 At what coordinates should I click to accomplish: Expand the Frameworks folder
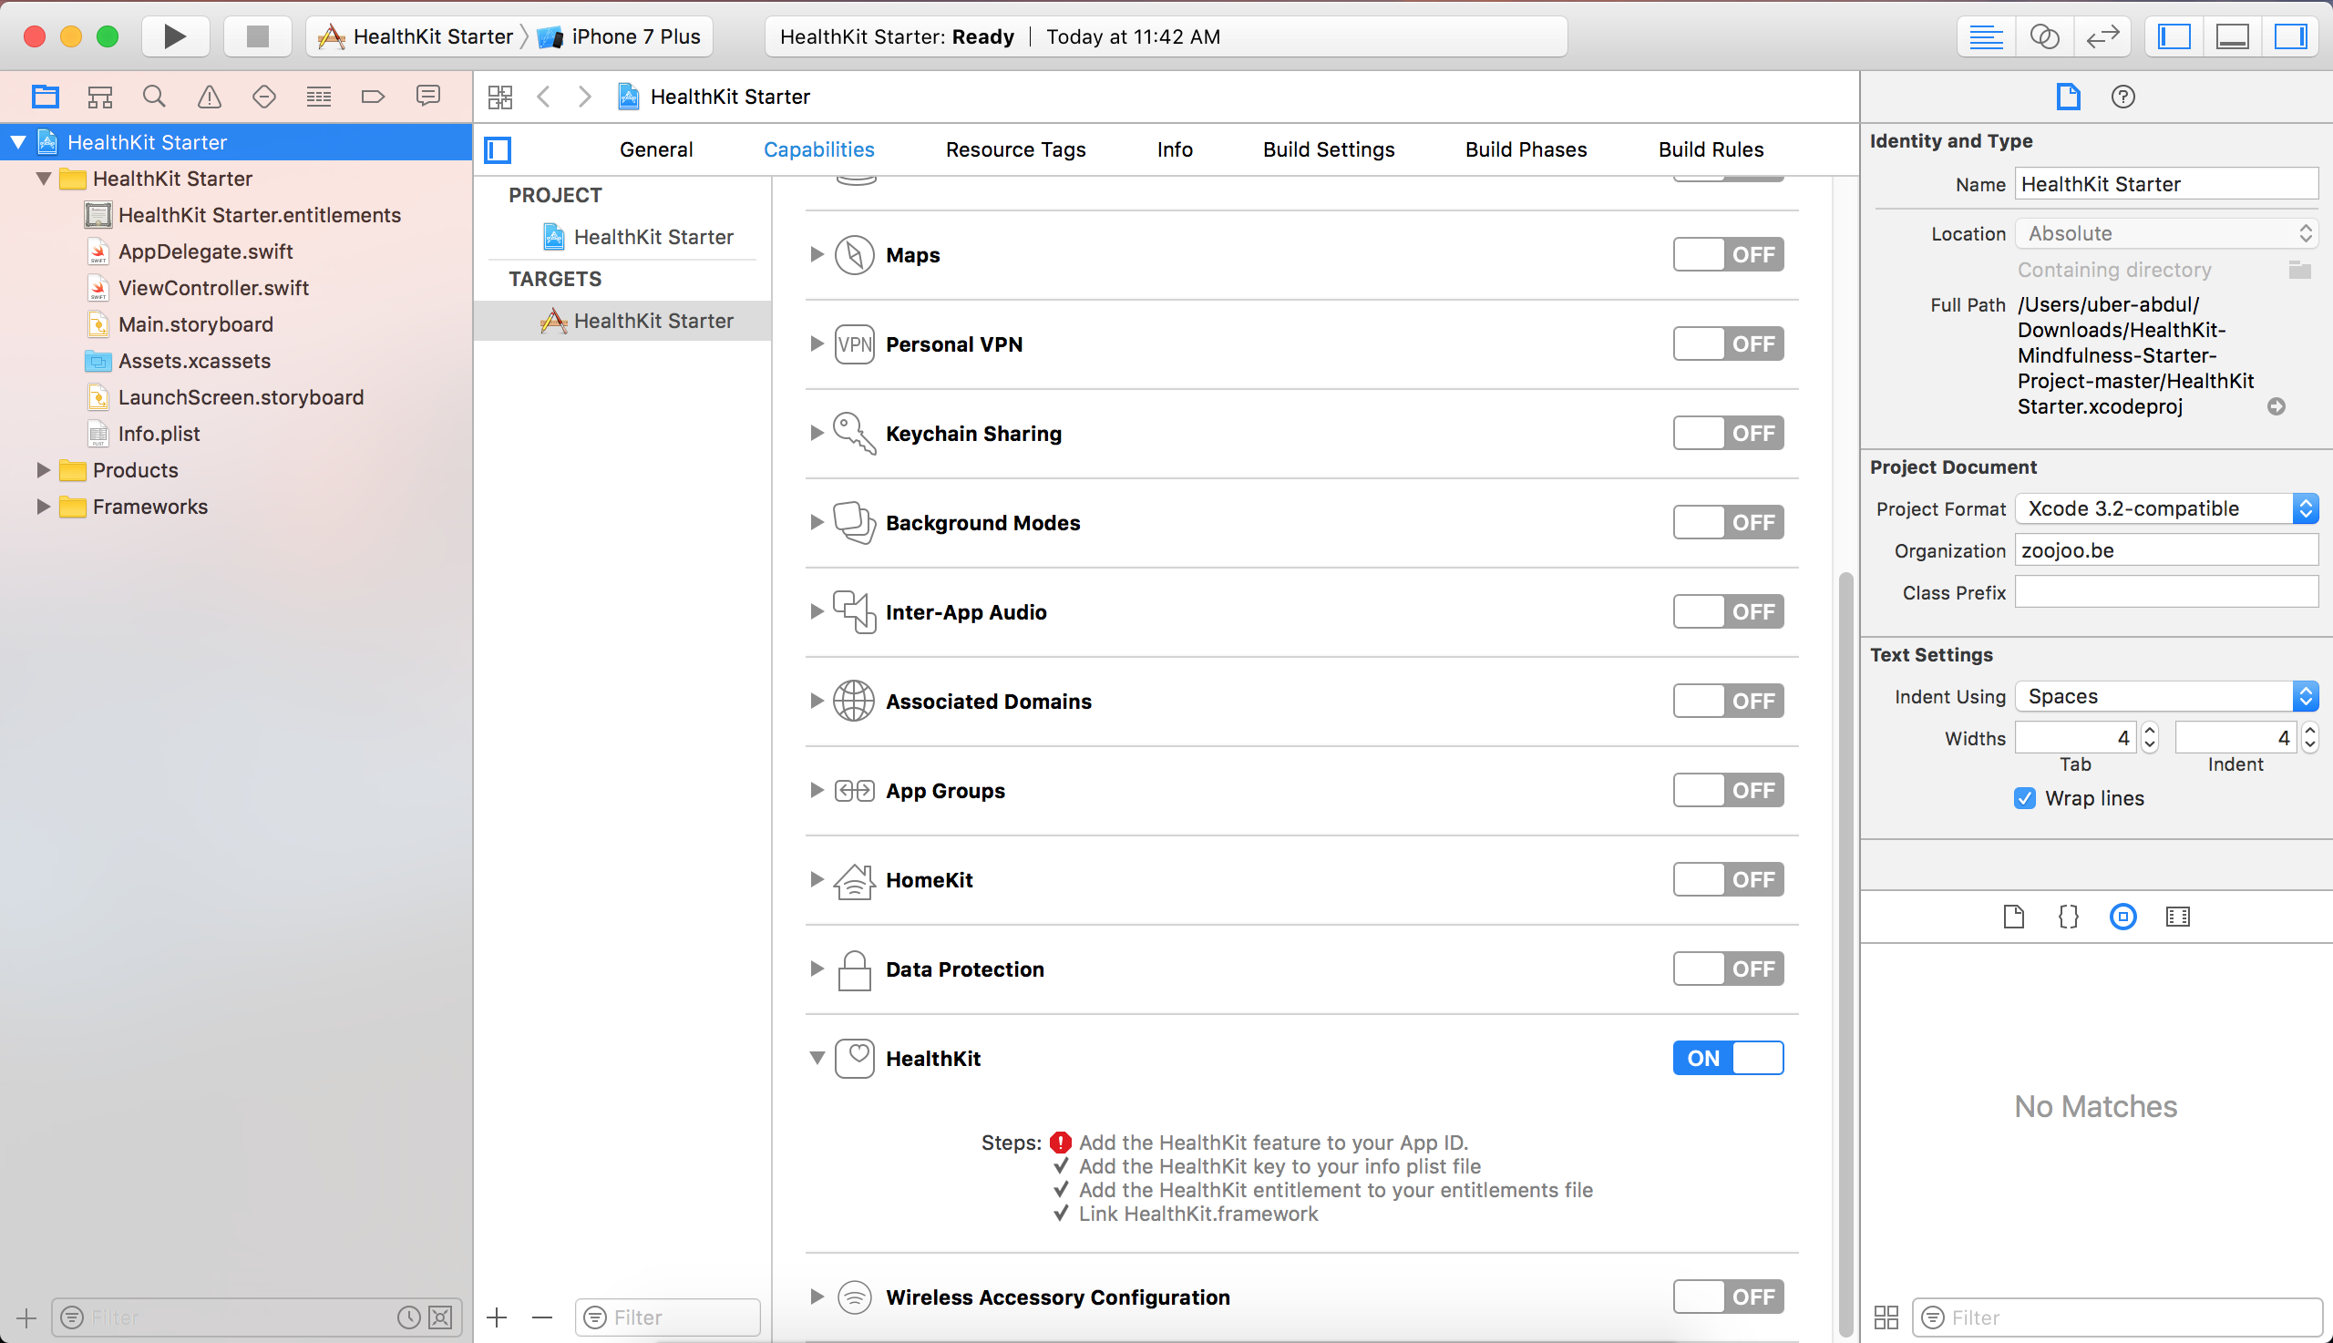[x=43, y=507]
